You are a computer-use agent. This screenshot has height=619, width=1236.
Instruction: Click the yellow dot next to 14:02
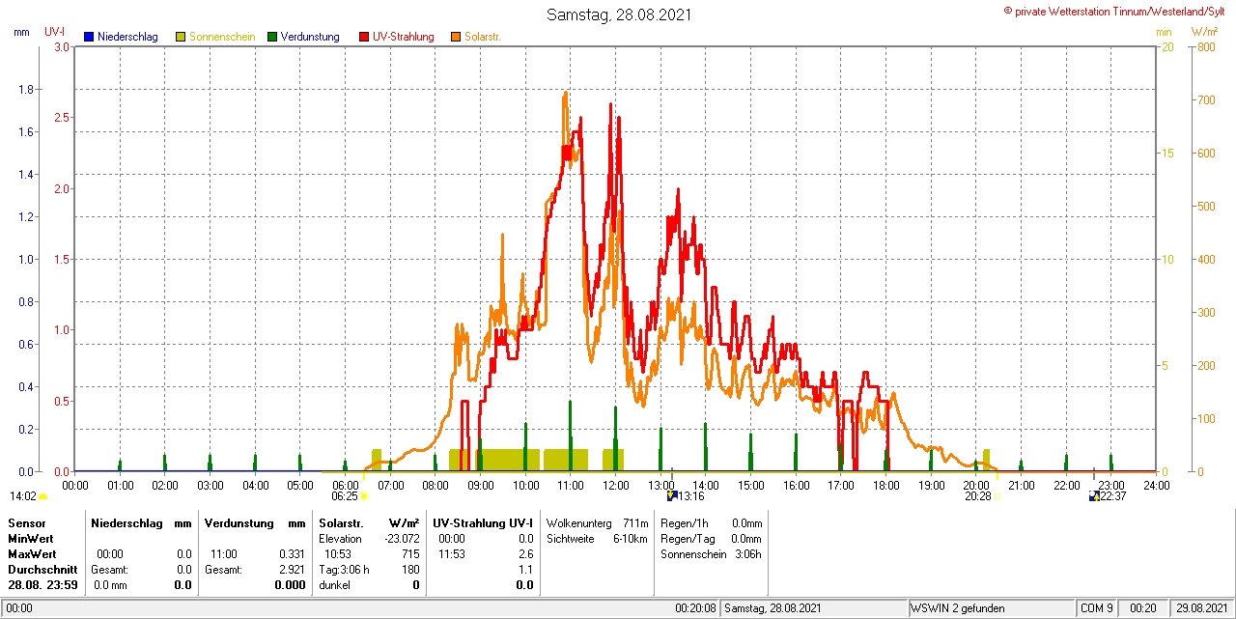pyautogui.click(x=42, y=496)
